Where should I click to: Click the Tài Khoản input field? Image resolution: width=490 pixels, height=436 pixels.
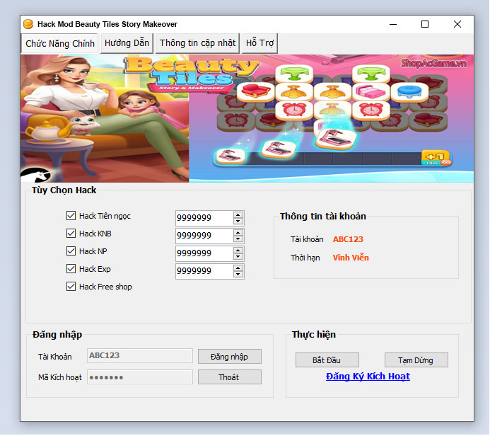140,356
